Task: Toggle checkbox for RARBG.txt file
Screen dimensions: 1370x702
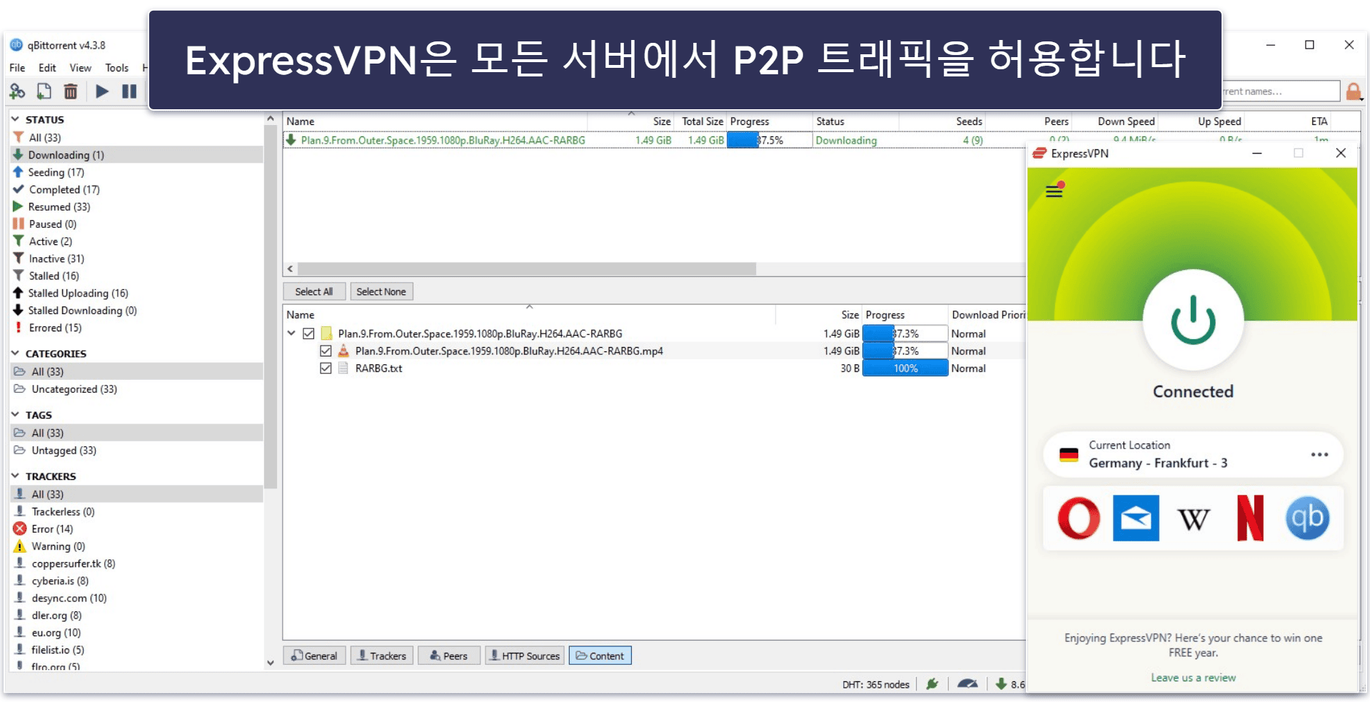Action: (x=326, y=368)
